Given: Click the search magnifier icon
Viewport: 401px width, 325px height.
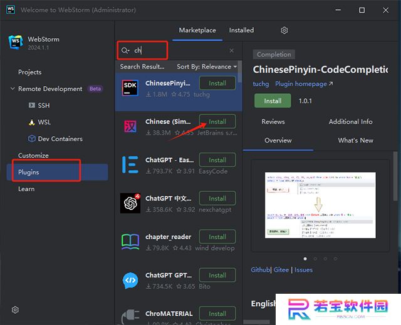Looking at the screenshot, I should pyautogui.click(x=125, y=51).
